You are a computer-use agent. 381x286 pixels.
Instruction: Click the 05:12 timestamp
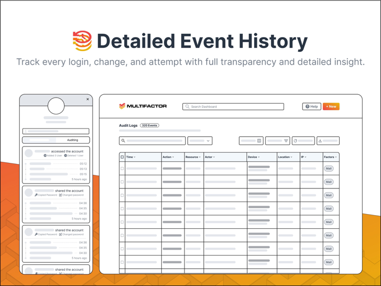(83, 163)
